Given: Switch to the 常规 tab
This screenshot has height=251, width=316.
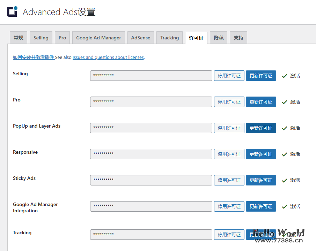Looking at the screenshot, I should 18,38.
